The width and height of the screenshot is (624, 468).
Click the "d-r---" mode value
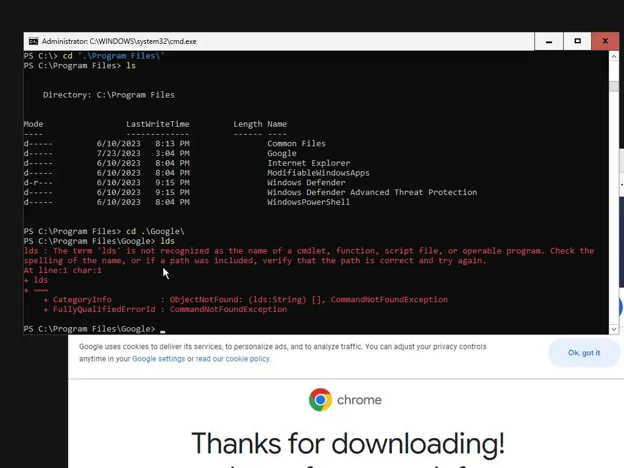(x=38, y=182)
